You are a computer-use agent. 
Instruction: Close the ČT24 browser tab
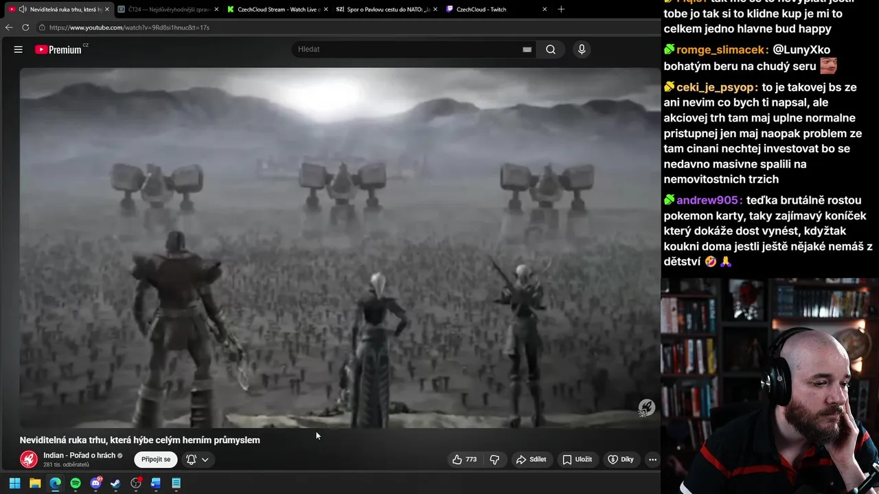click(x=217, y=10)
